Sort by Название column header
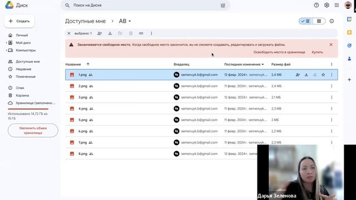 [x=73, y=64]
